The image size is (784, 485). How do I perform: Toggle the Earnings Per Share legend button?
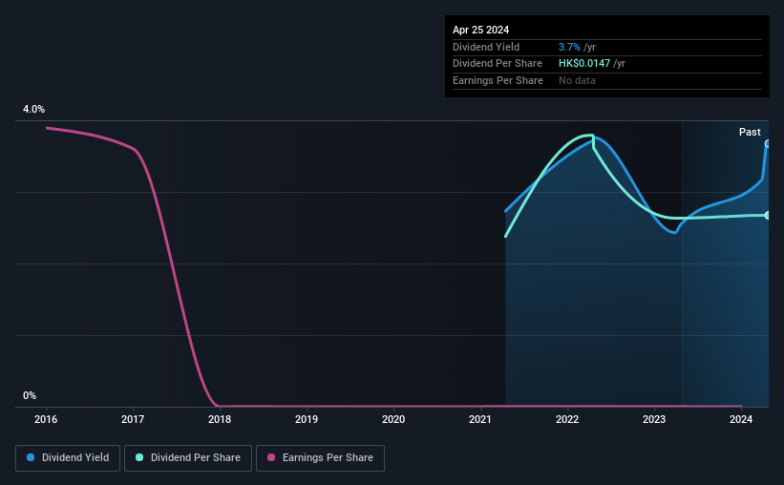pyautogui.click(x=321, y=458)
